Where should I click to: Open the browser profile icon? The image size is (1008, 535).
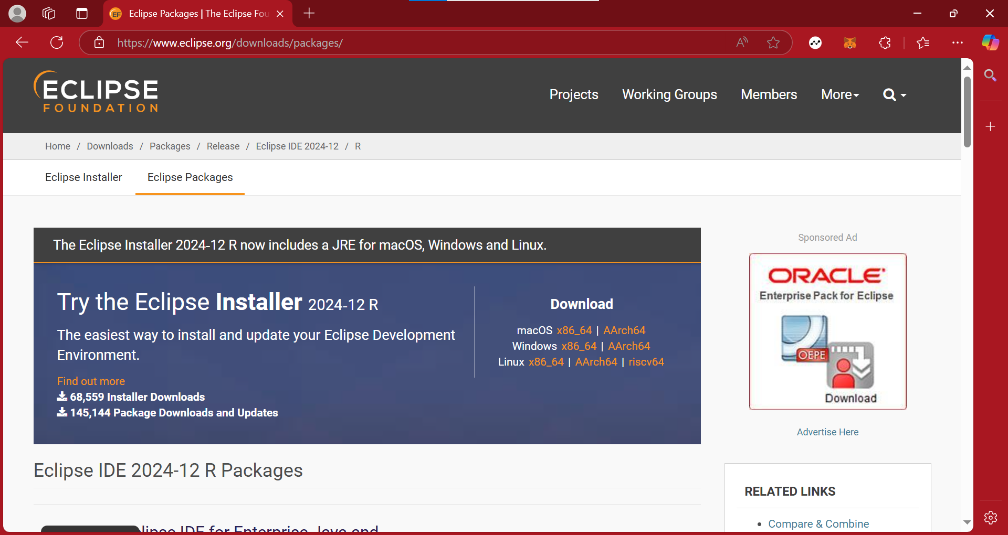(x=17, y=14)
